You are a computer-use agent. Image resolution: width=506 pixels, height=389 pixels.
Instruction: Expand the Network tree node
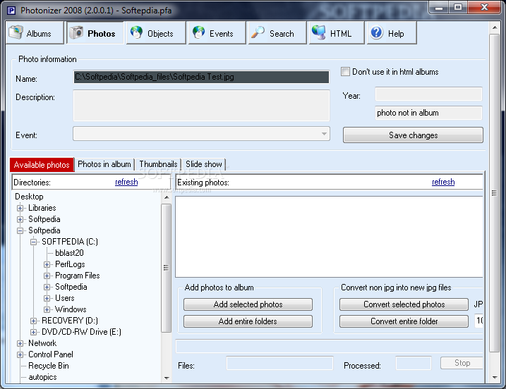tap(20, 344)
